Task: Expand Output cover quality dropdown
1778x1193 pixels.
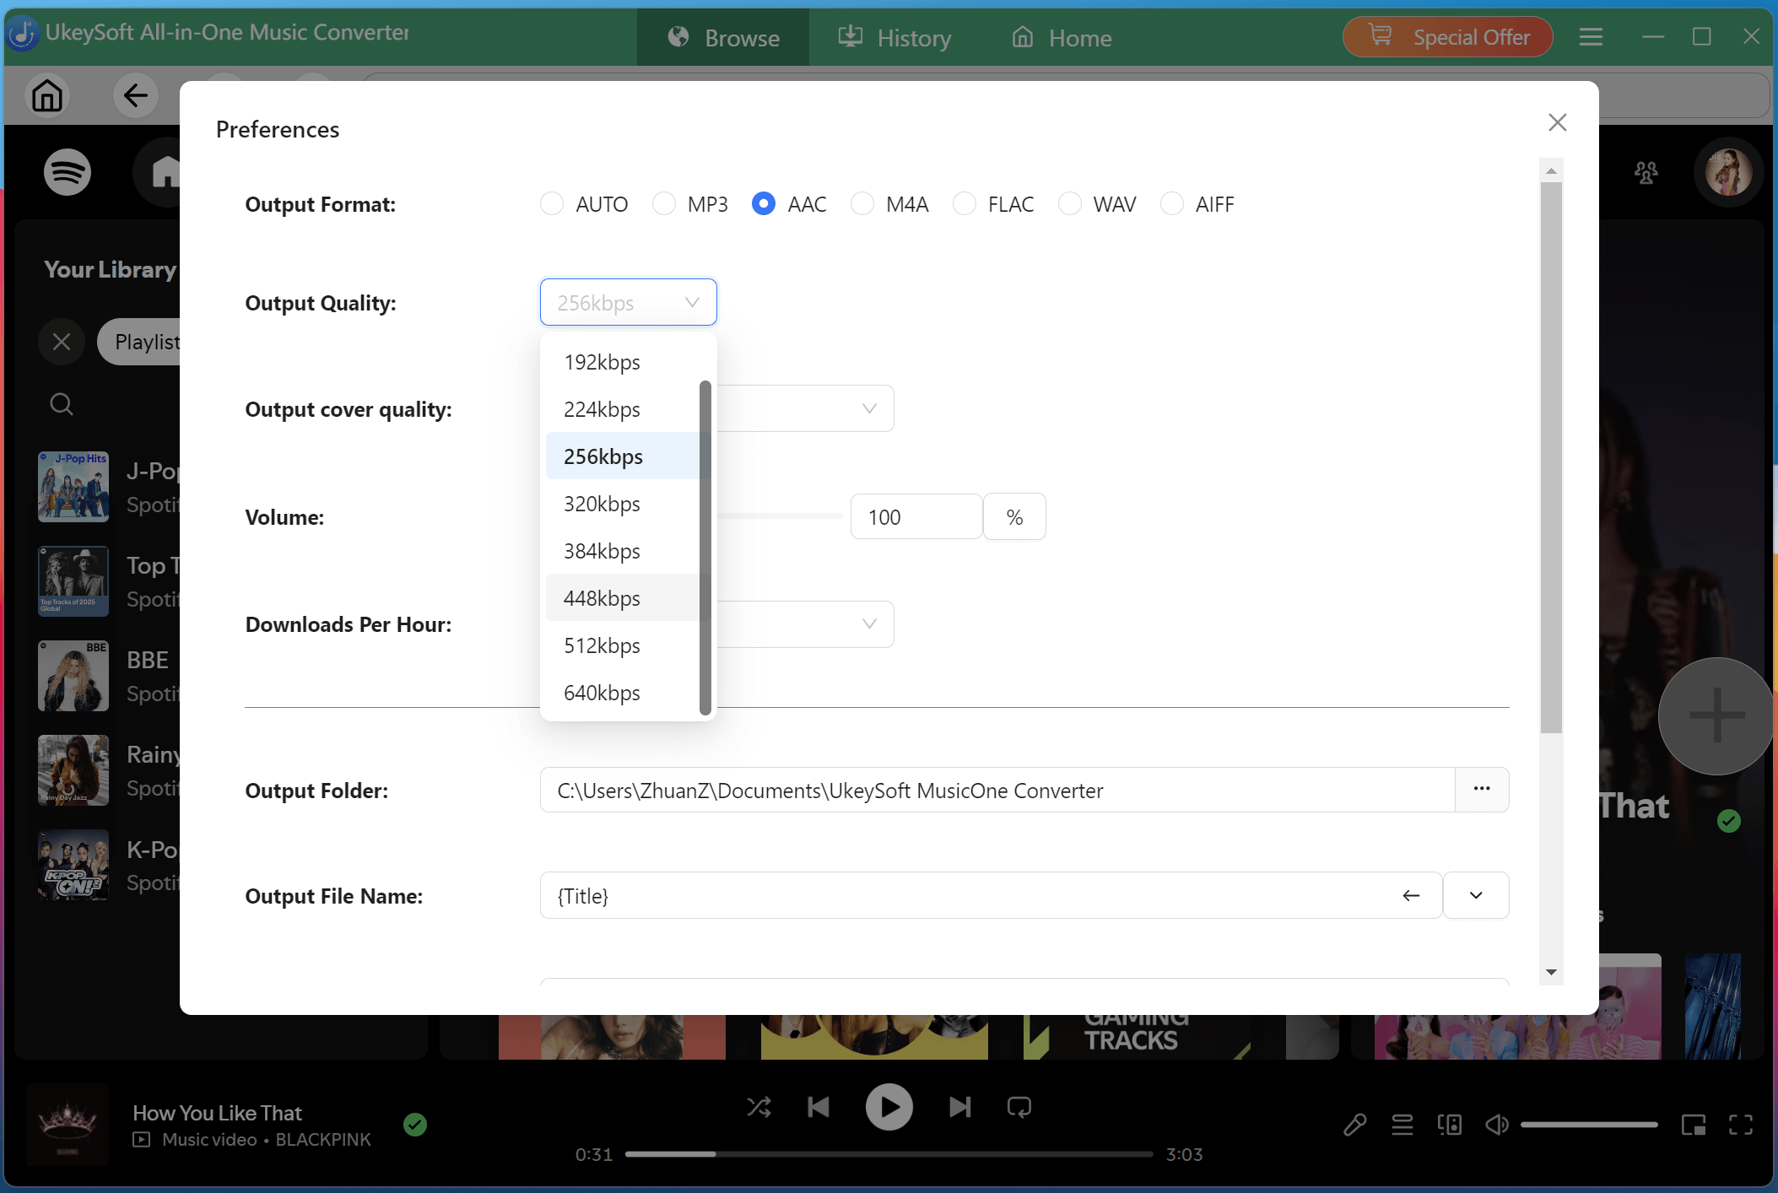Action: (868, 409)
